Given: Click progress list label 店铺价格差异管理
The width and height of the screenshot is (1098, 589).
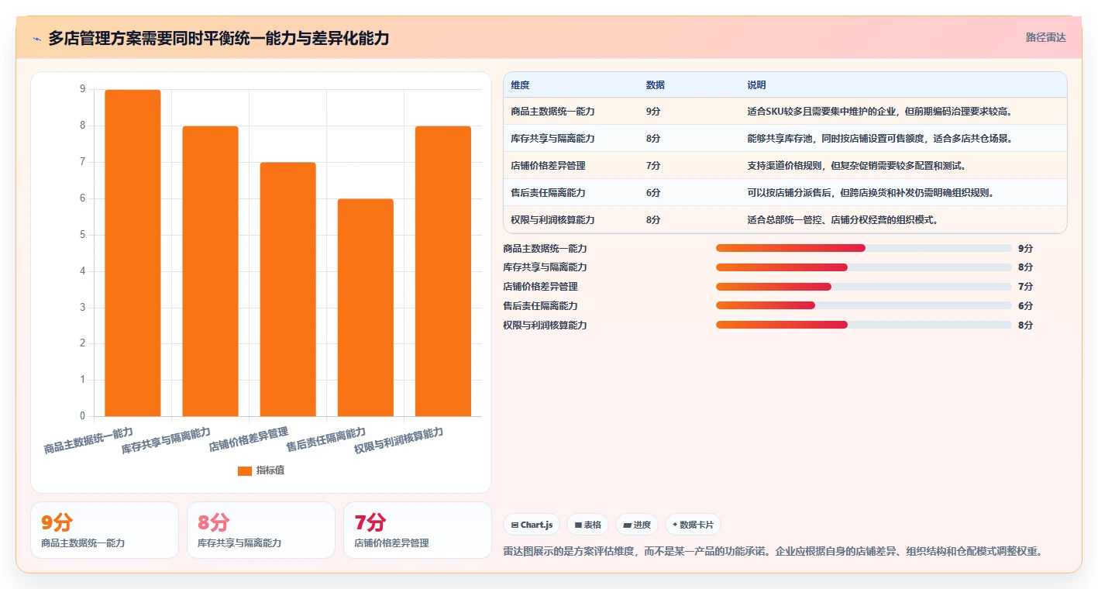Looking at the screenshot, I should coord(540,287).
